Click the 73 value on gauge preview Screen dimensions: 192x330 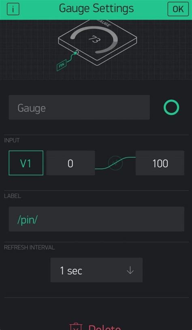click(95, 39)
